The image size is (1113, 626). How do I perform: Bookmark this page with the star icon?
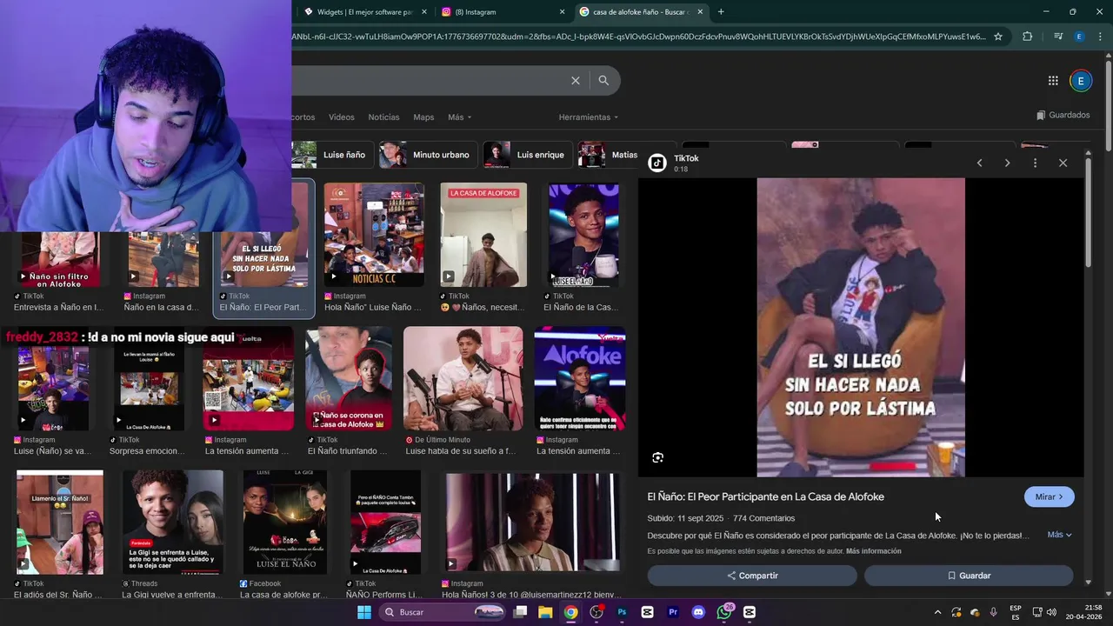coord(998,37)
